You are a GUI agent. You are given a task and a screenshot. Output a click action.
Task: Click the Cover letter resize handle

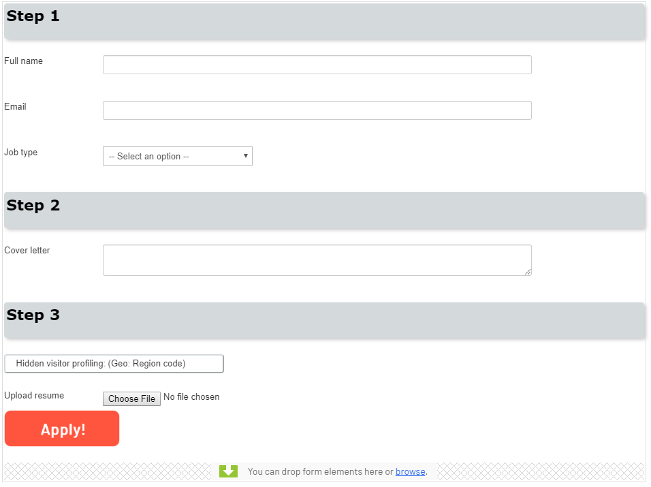point(528,272)
